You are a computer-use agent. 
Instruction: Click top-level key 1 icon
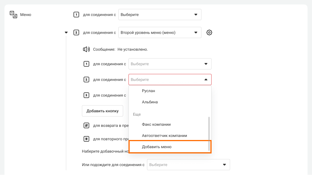click(x=76, y=15)
